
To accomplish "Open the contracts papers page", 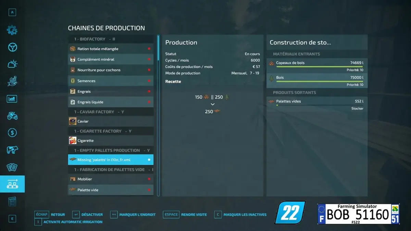I will point(12,167).
